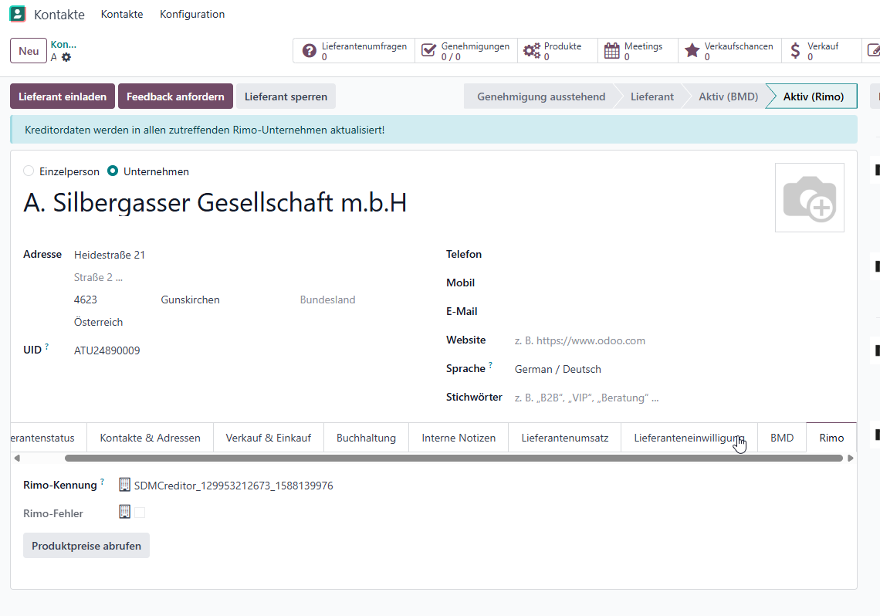Viewport: 880px width, 616px height.
Task: Switch to the Kontakte & Adressen tab
Action: (x=150, y=438)
